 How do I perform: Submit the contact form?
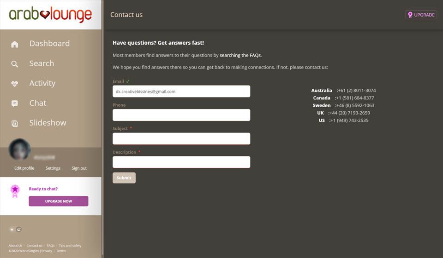click(x=124, y=178)
